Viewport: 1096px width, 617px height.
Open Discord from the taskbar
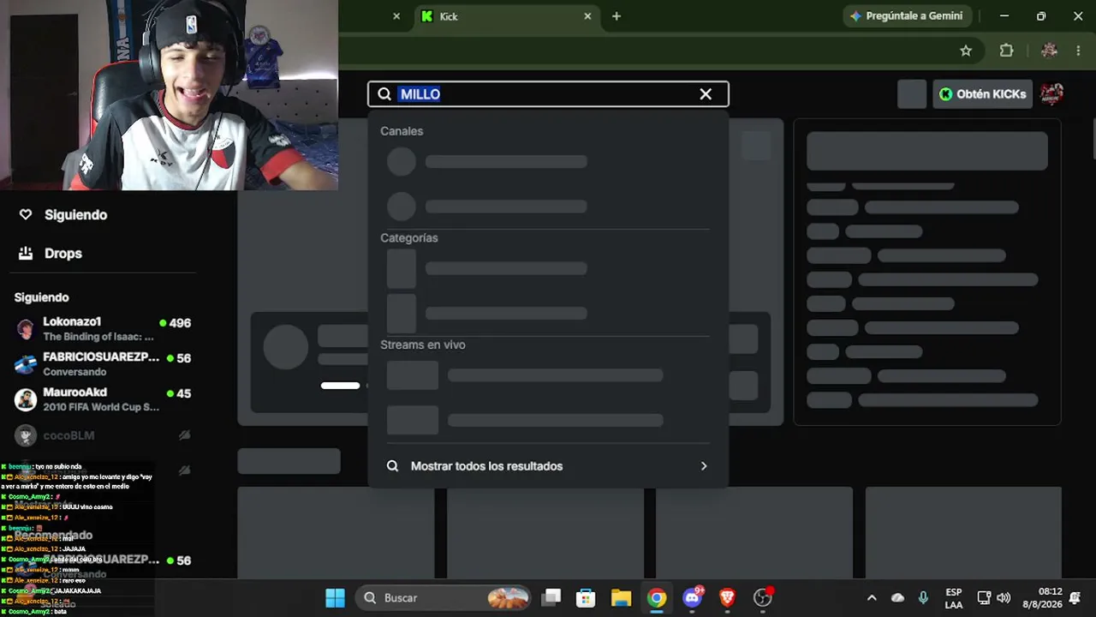coord(692,598)
